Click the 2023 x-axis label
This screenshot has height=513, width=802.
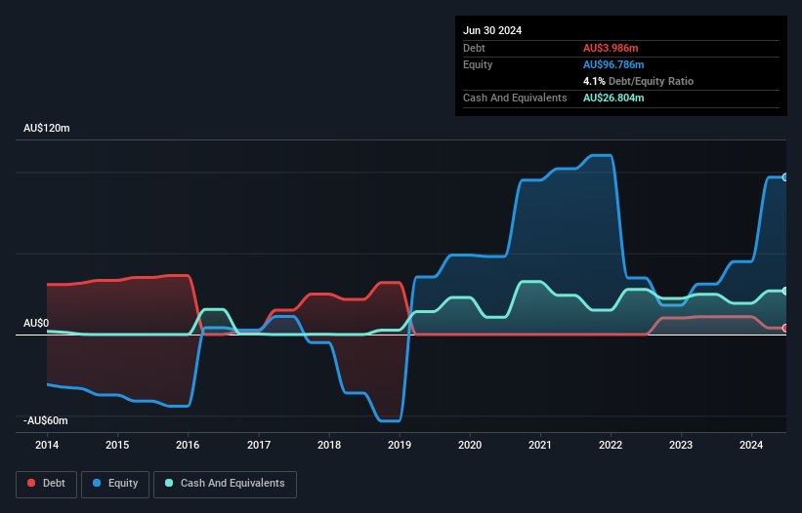[681, 445]
